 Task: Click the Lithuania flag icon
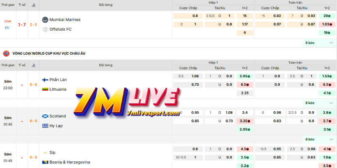click(x=45, y=89)
